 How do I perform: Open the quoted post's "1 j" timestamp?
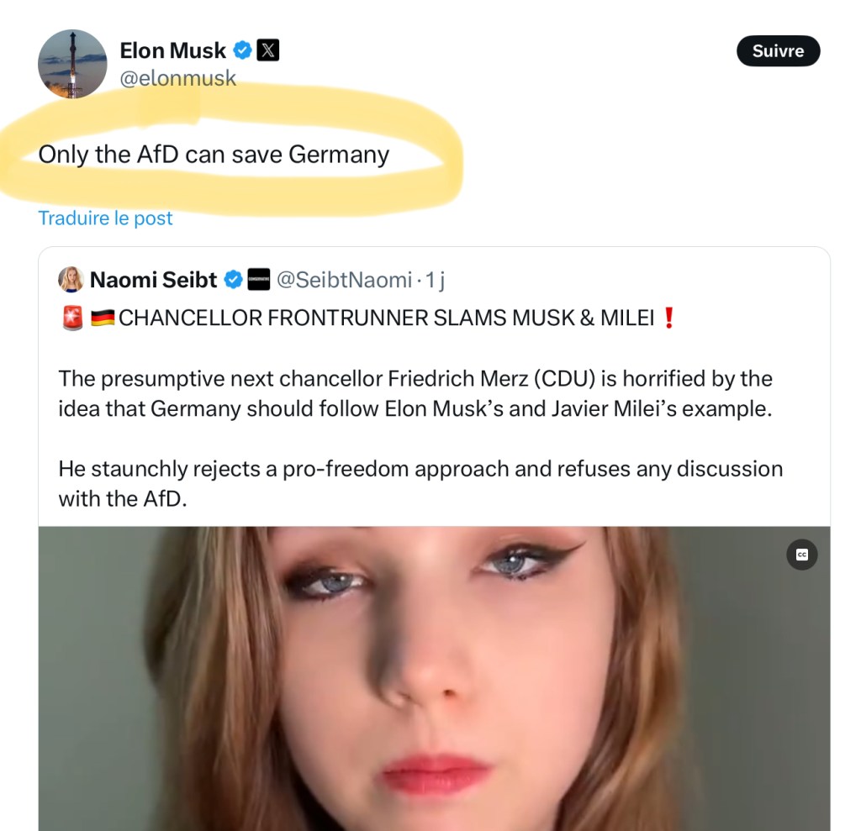point(435,280)
